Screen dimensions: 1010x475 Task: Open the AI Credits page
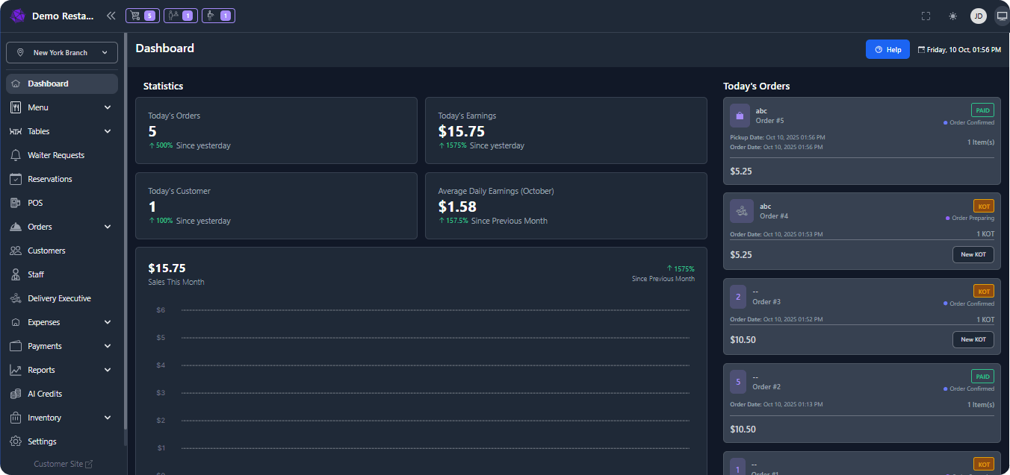(45, 394)
